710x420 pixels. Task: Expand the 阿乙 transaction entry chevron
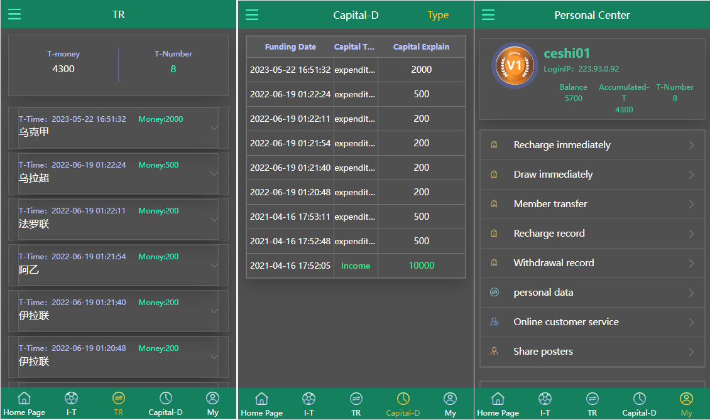[x=214, y=265]
